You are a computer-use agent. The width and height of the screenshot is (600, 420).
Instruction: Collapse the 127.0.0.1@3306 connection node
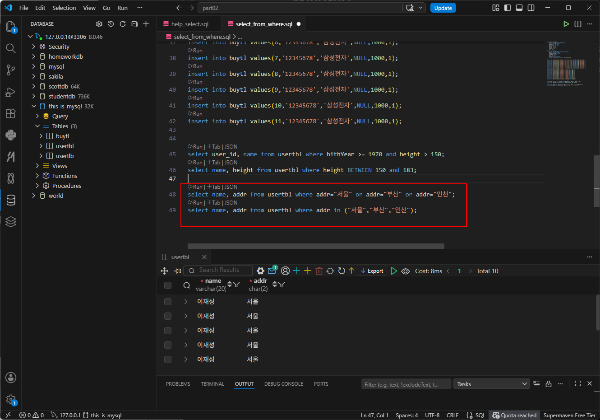point(30,37)
